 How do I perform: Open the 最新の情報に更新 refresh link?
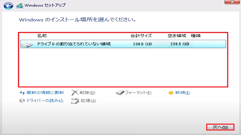point(45,93)
